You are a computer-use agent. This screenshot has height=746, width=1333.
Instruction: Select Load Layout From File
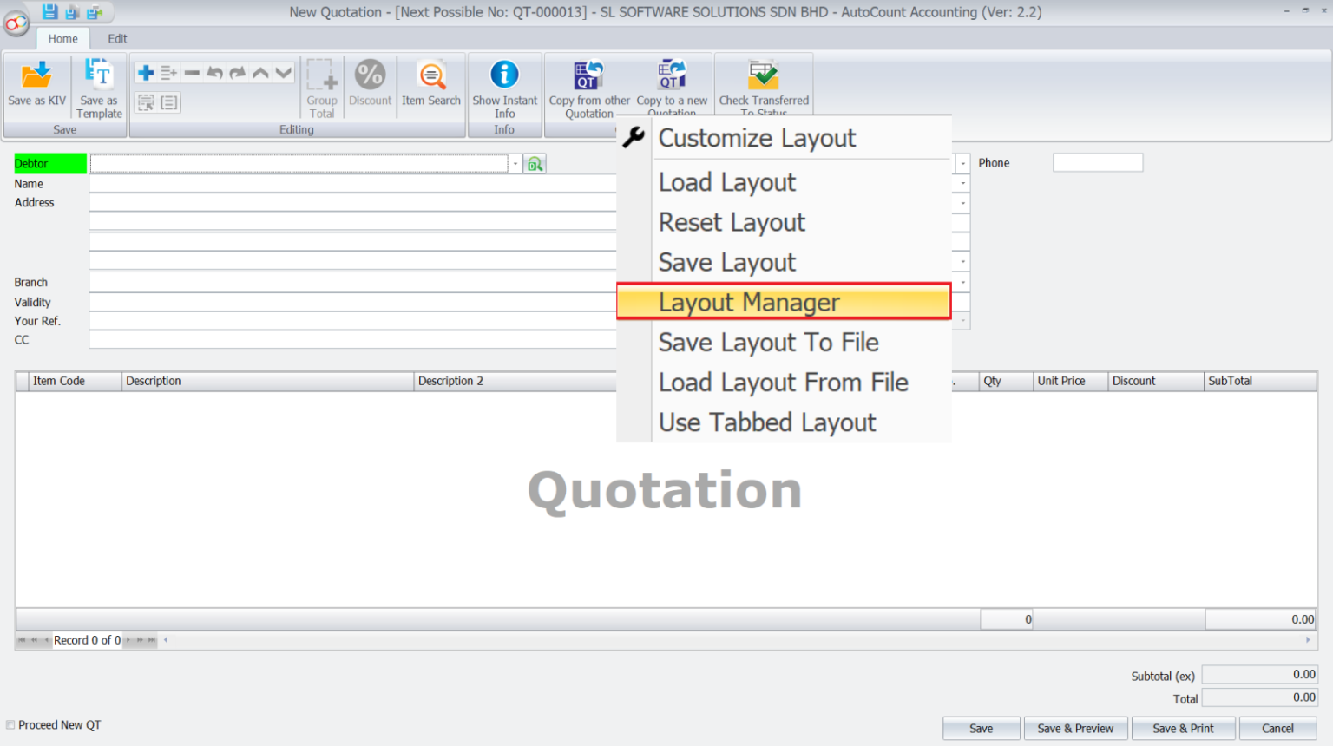[784, 382]
